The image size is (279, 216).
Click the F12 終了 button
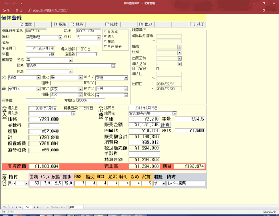pos(197,24)
